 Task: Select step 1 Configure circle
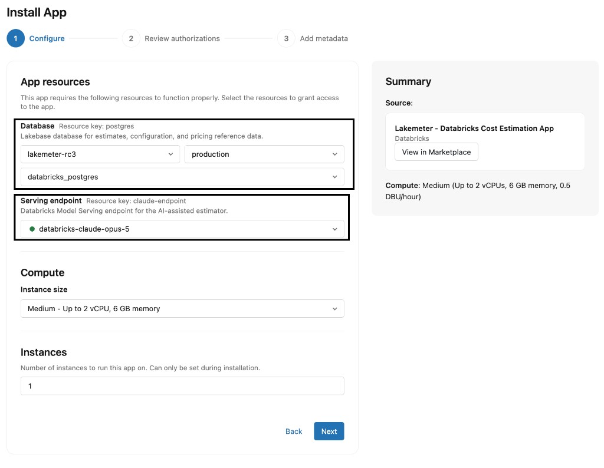pyautogui.click(x=16, y=38)
